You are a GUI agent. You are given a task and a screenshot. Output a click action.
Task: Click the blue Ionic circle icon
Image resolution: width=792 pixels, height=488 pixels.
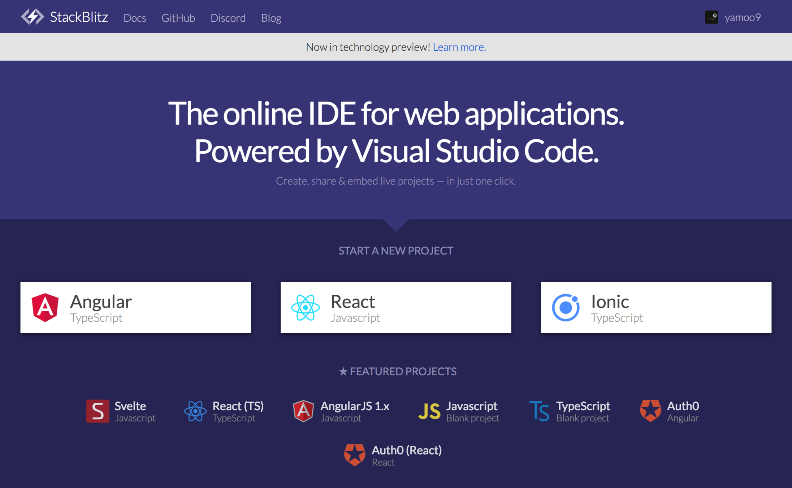pyautogui.click(x=566, y=308)
